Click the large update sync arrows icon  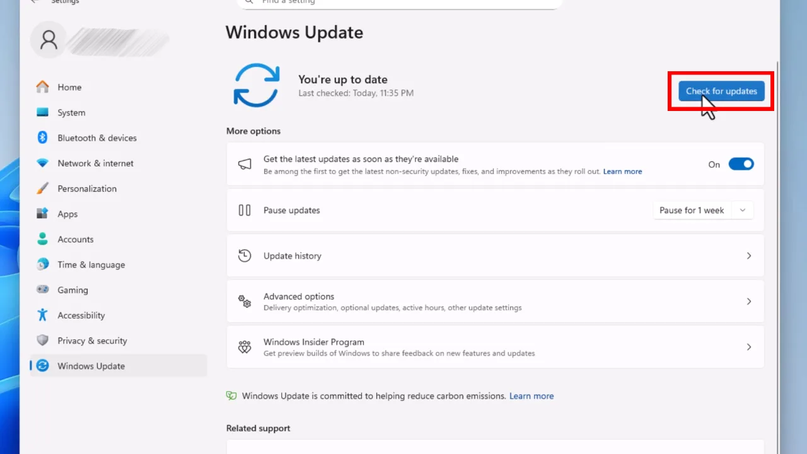[257, 84]
